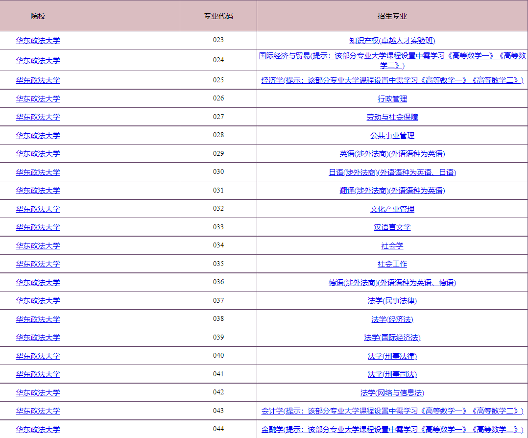Select the code cell 033
This screenshot has height=438, width=528.
click(218, 227)
